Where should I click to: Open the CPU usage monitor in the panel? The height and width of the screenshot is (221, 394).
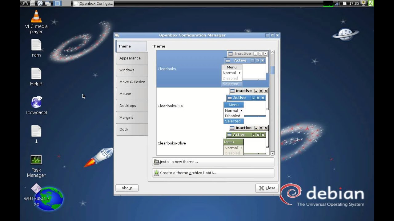point(328,3)
